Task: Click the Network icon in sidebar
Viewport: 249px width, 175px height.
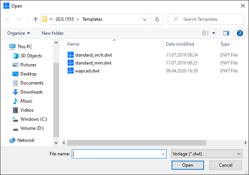Action: click(12, 140)
